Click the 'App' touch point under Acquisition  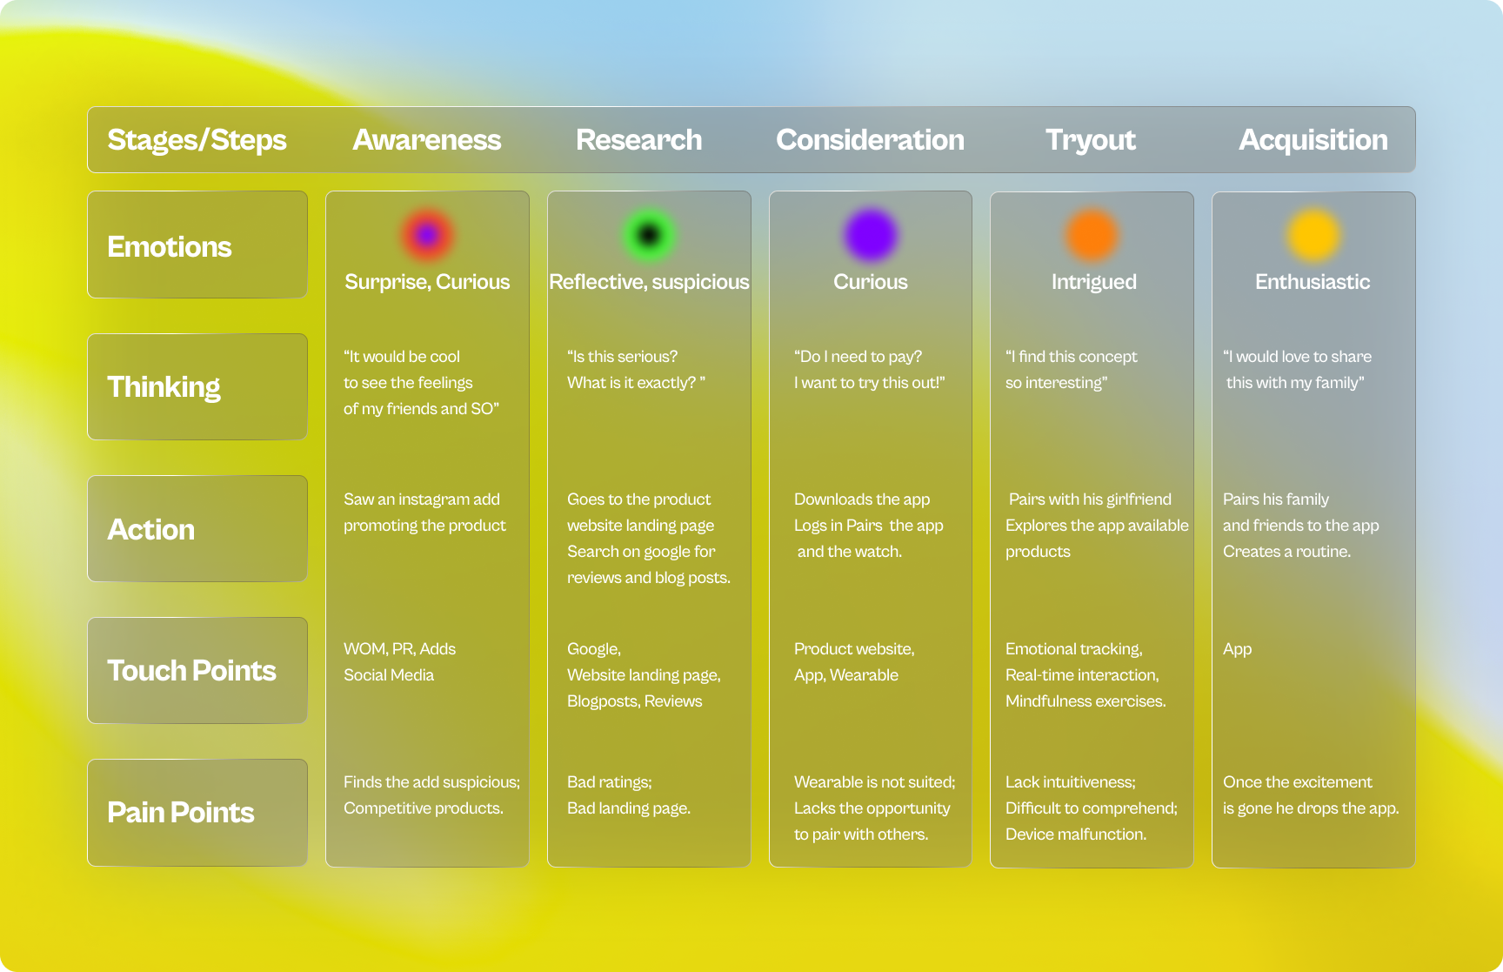coord(1237,649)
